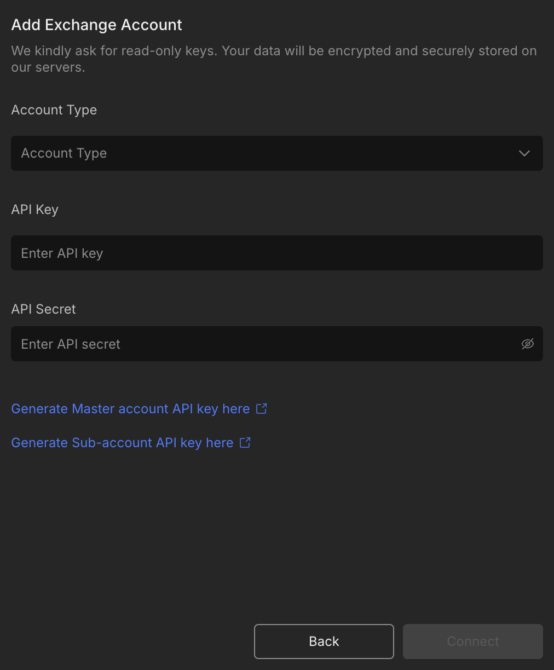Open Generate Sub-account API key link
The height and width of the screenshot is (670, 554).
122,443
